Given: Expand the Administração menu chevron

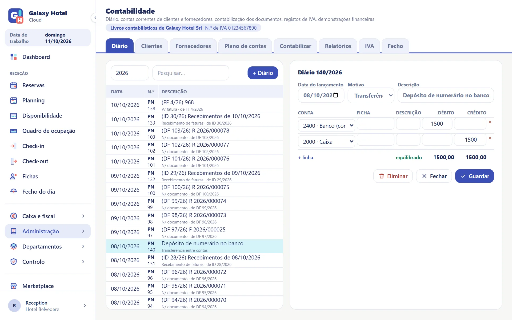Looking at the screenshot, I should pos(83,231).
